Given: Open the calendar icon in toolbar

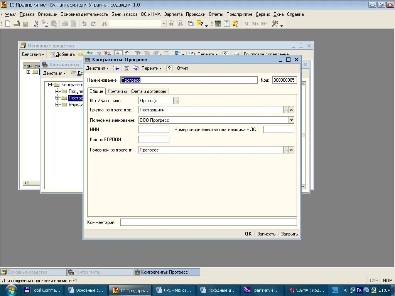Looking at the screenshot, I should 227,24.
